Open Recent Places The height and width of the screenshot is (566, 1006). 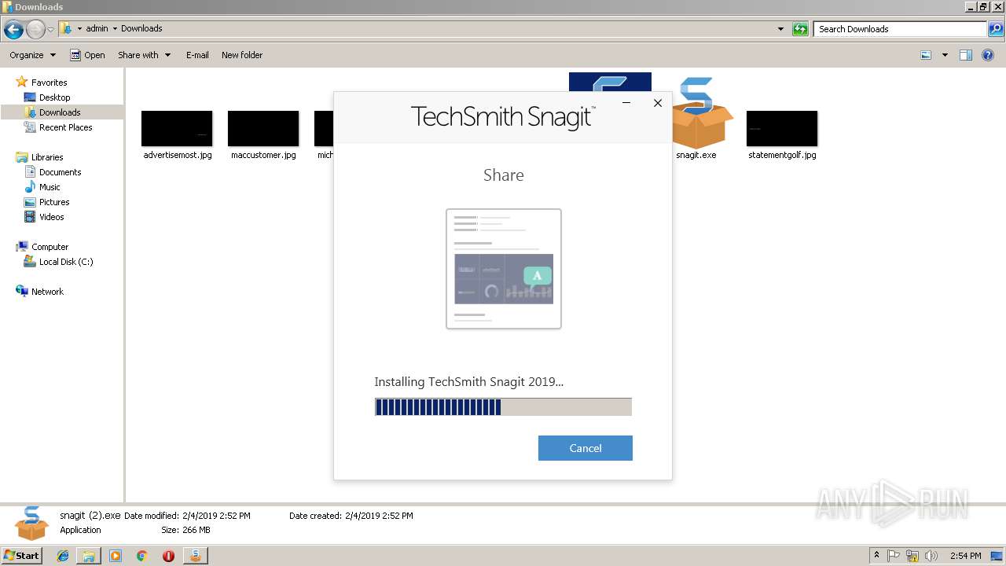pos(65,127)
